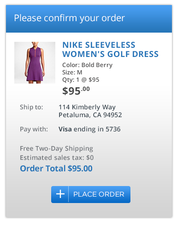Select the 114 Kimberly Way address line
177x226 pixels.
pyautogui.click(x=87, y=107)
